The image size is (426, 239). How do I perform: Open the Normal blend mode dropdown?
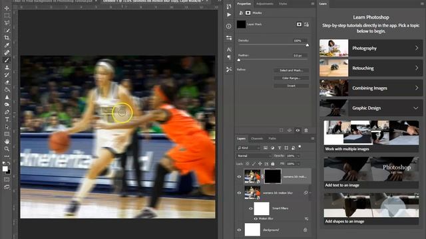click(254, 156)
